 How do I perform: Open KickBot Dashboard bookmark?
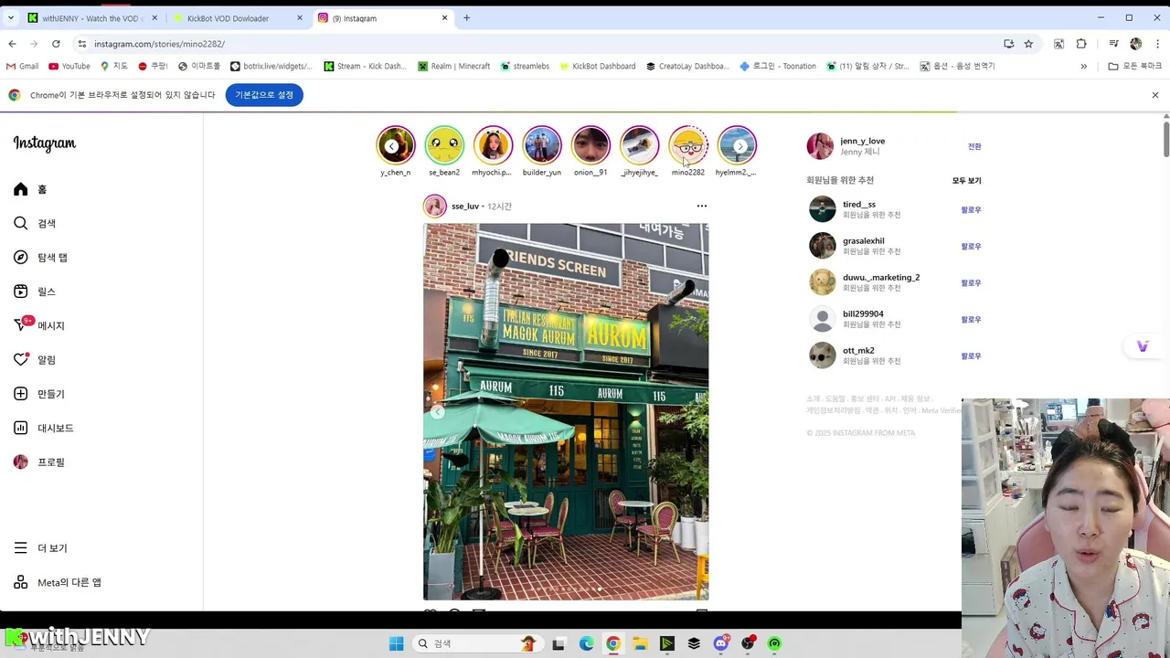pos(597,66)
